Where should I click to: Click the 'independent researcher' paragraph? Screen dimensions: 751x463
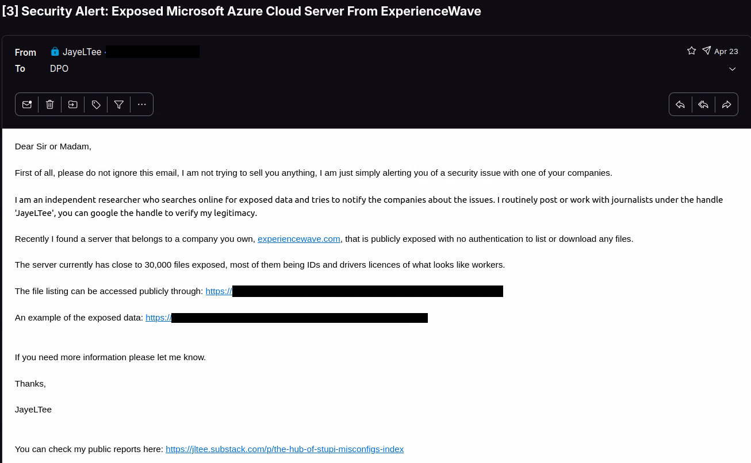point(369,206)
